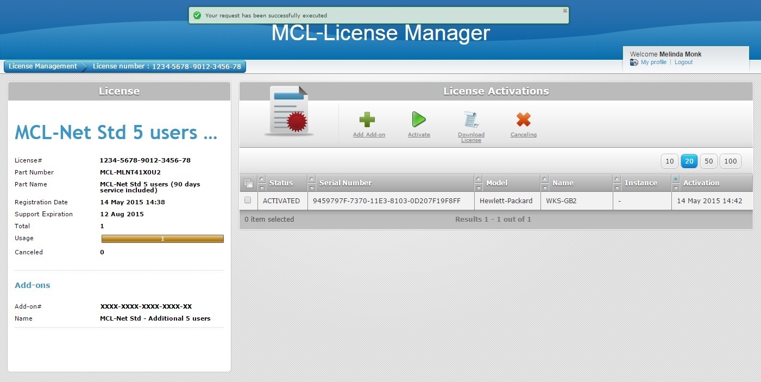761x382 pixels.
Task: Click the green Activate play icon
Action: (x=418, y=120)
